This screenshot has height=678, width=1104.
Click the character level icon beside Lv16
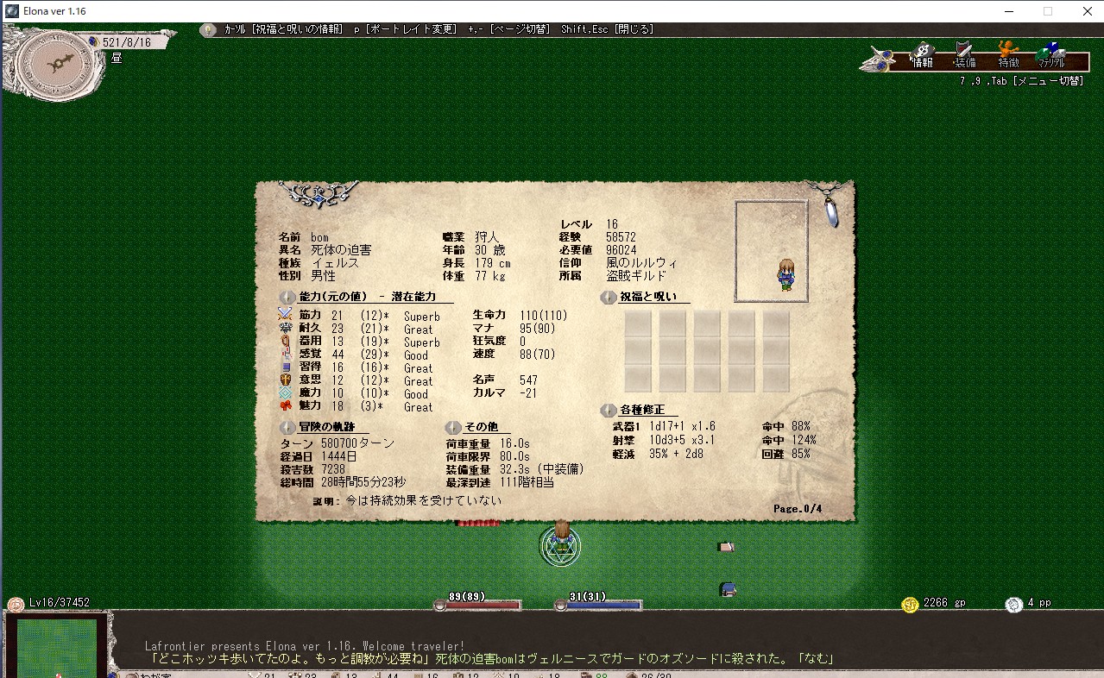click(15, 604)
